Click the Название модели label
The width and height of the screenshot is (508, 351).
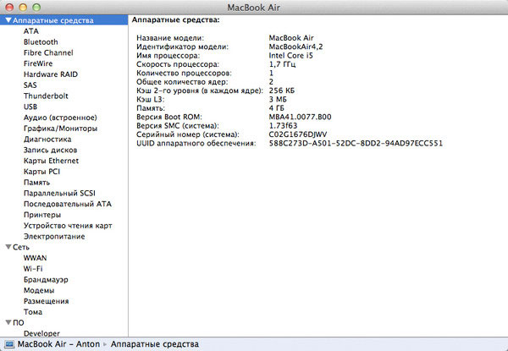click(x=170, y=38)
